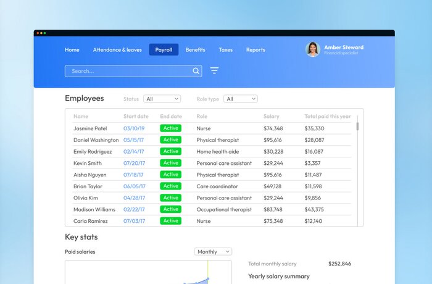This screenshot has height=284, width=432.
Task: Click the Active status for Olivia Kim
Action: click(x=170, y=198)
